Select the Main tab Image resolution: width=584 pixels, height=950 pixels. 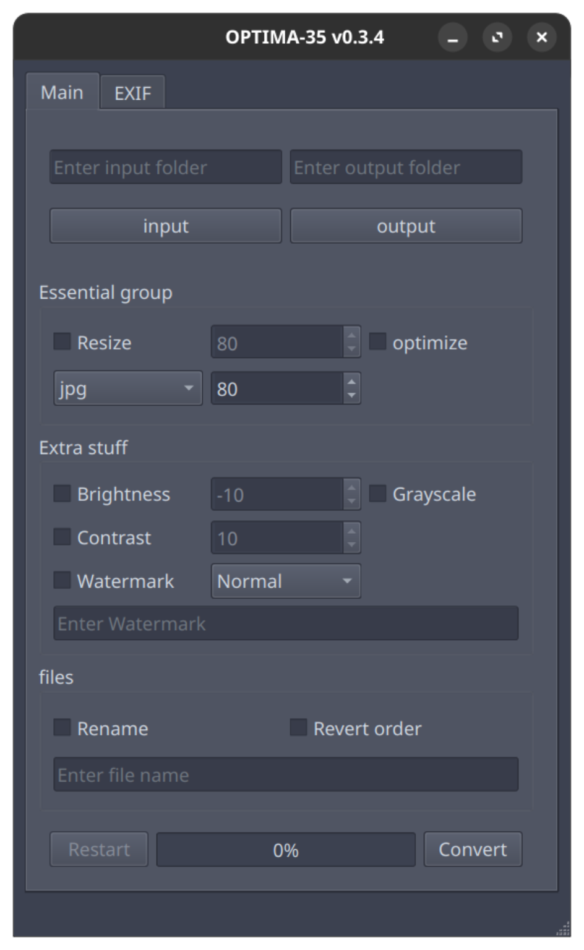(x=62, y=92)
